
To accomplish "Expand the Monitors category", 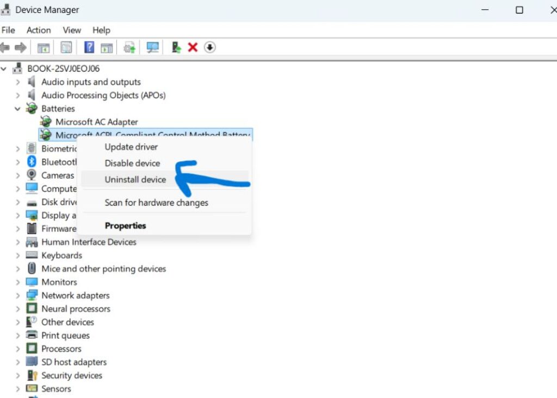I will [x=18, y=282].
